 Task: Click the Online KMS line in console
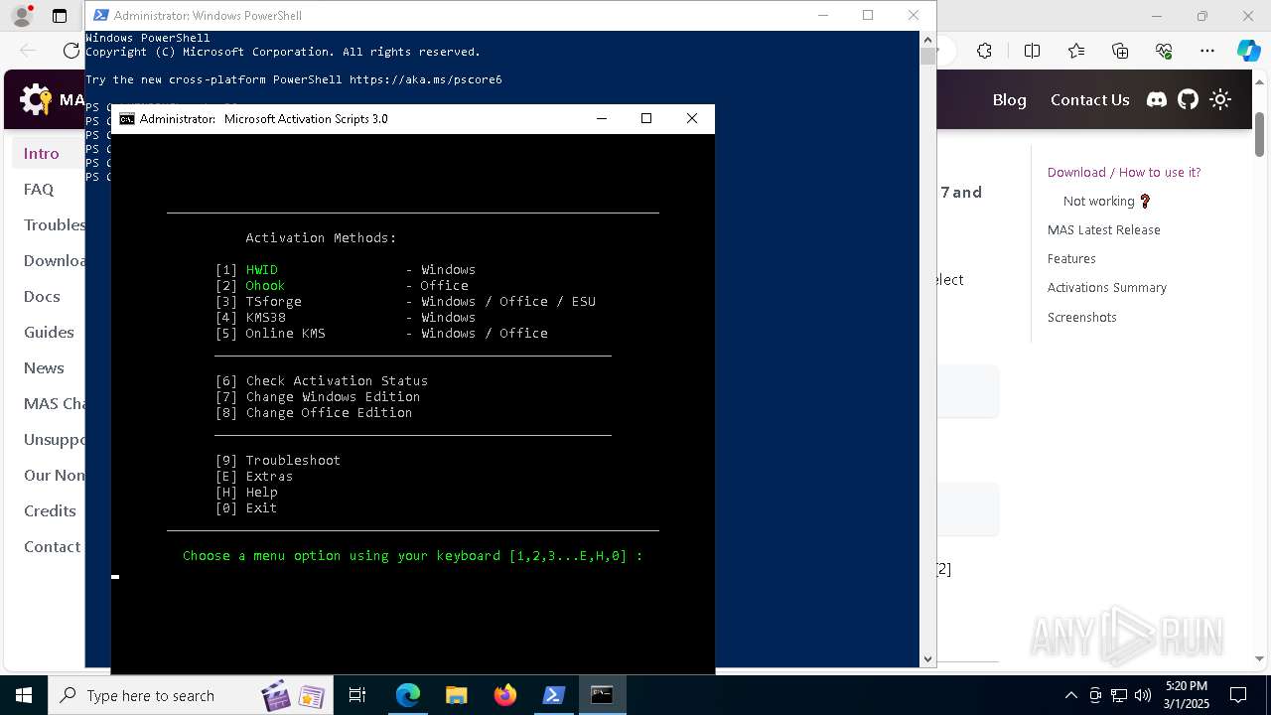(x=381, y=333)
